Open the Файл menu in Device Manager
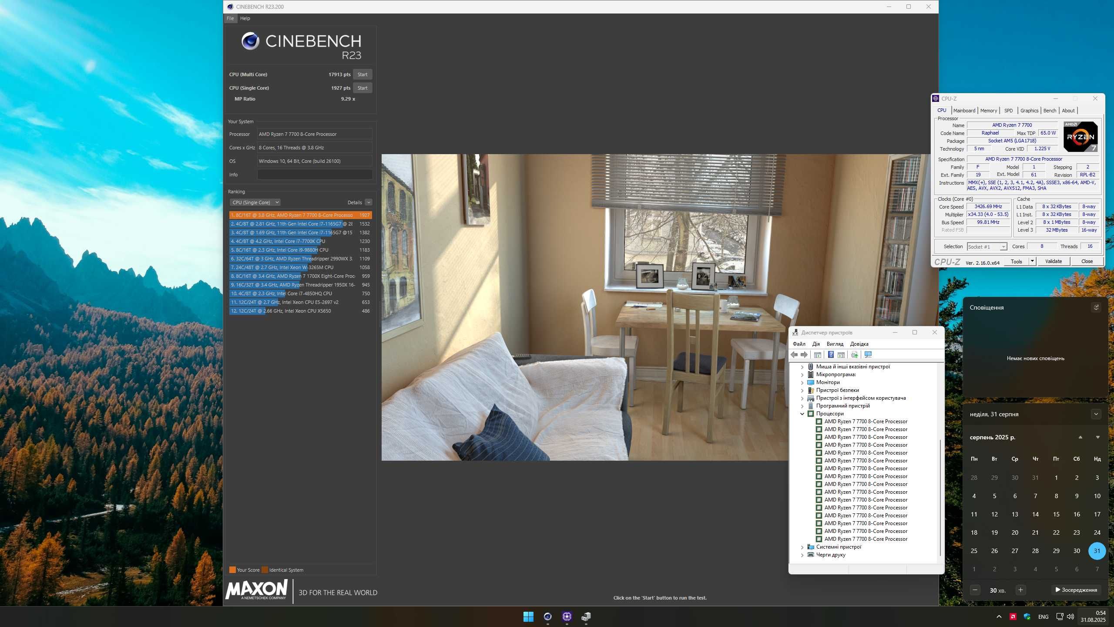Image resolution: width=1114 pixels, height=627 pixels. coord(799,344)
